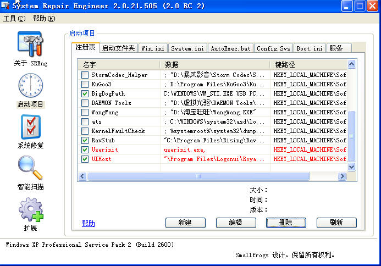
Task: Toggle the StormCodec_Helper checkbox
Action: pyautogui.click(x=85, y=75)
